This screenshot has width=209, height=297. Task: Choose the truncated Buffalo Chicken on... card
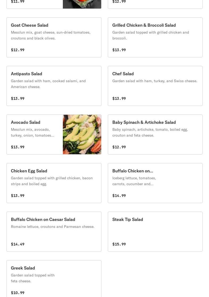pyautogui.click(x=155, y=183)
